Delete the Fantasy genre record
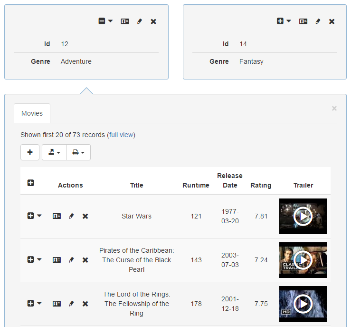351x327 pixels. pos(332,21)
